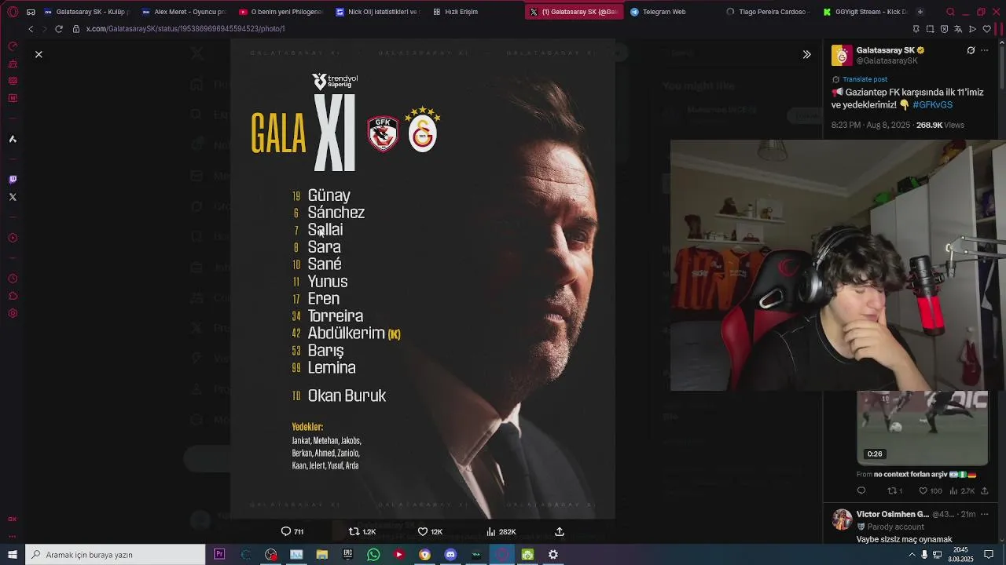The height and width of the screenshot is (565, 1006).
Task: Open a new tab with plus button
Action: pos(920,12)
